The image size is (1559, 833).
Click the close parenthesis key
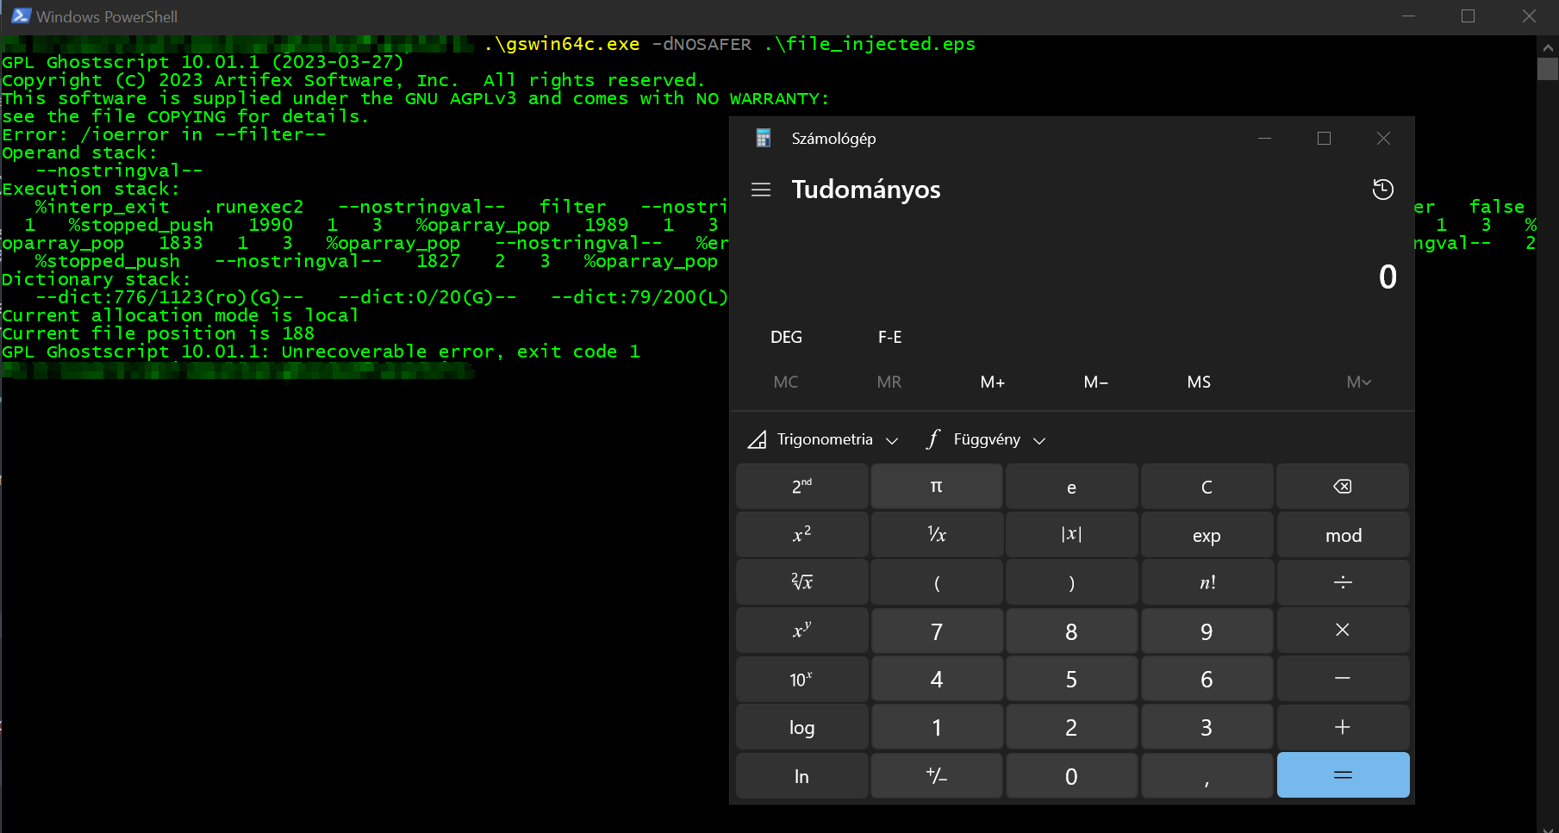tap(1071, 583)
